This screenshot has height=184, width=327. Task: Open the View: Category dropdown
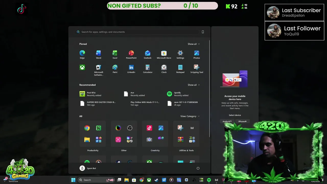(190, 116)
